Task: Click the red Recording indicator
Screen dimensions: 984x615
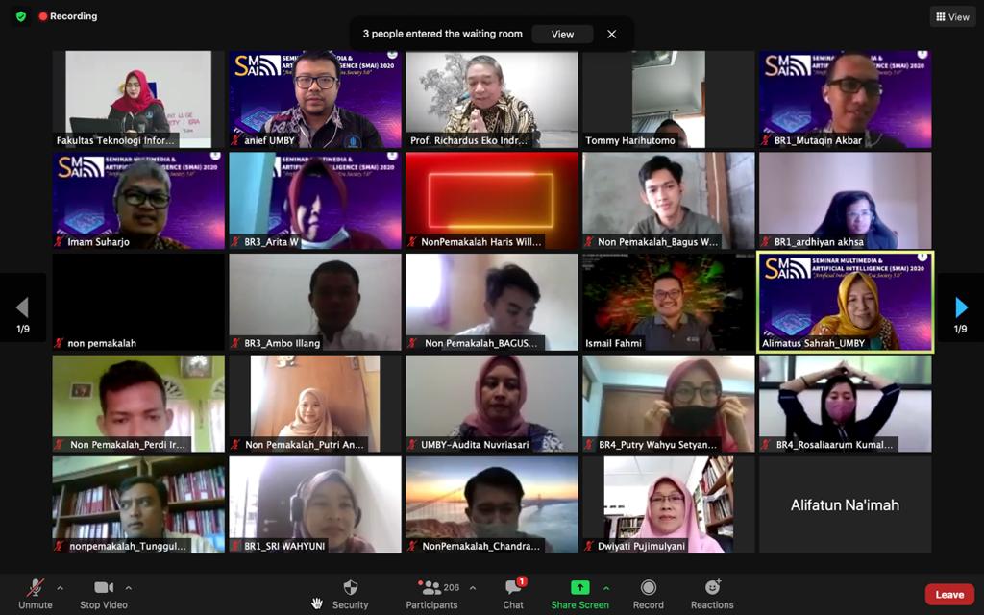Action: 68,16
